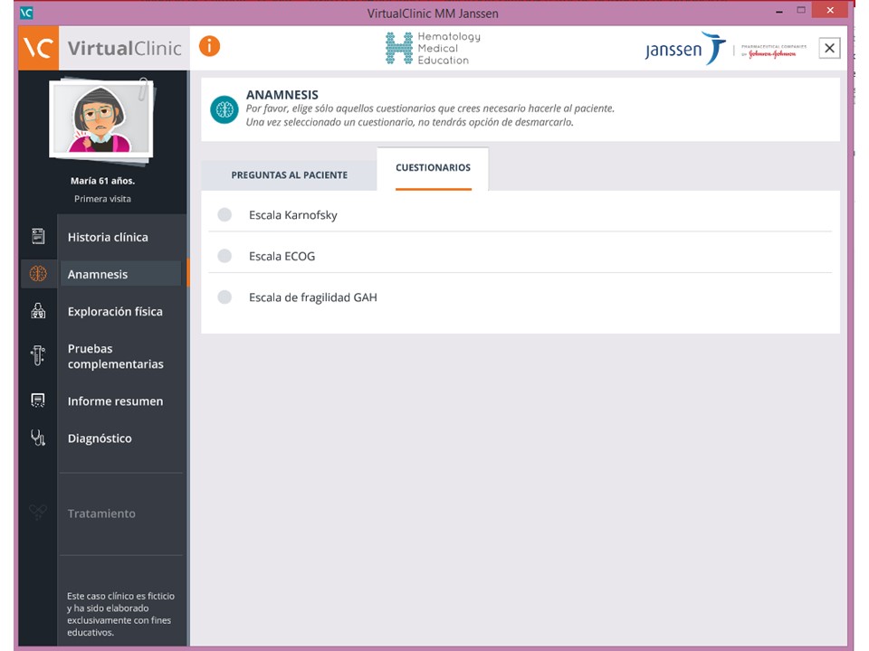869x651 pixels.
Task: Click the Hematology Medical Education logo
Action: (x=433, y=48)
